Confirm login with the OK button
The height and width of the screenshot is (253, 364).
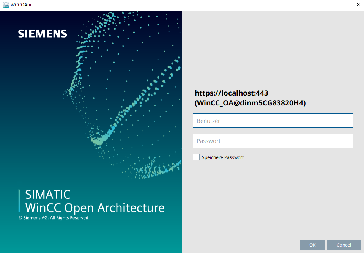click(x=312, y=245)
